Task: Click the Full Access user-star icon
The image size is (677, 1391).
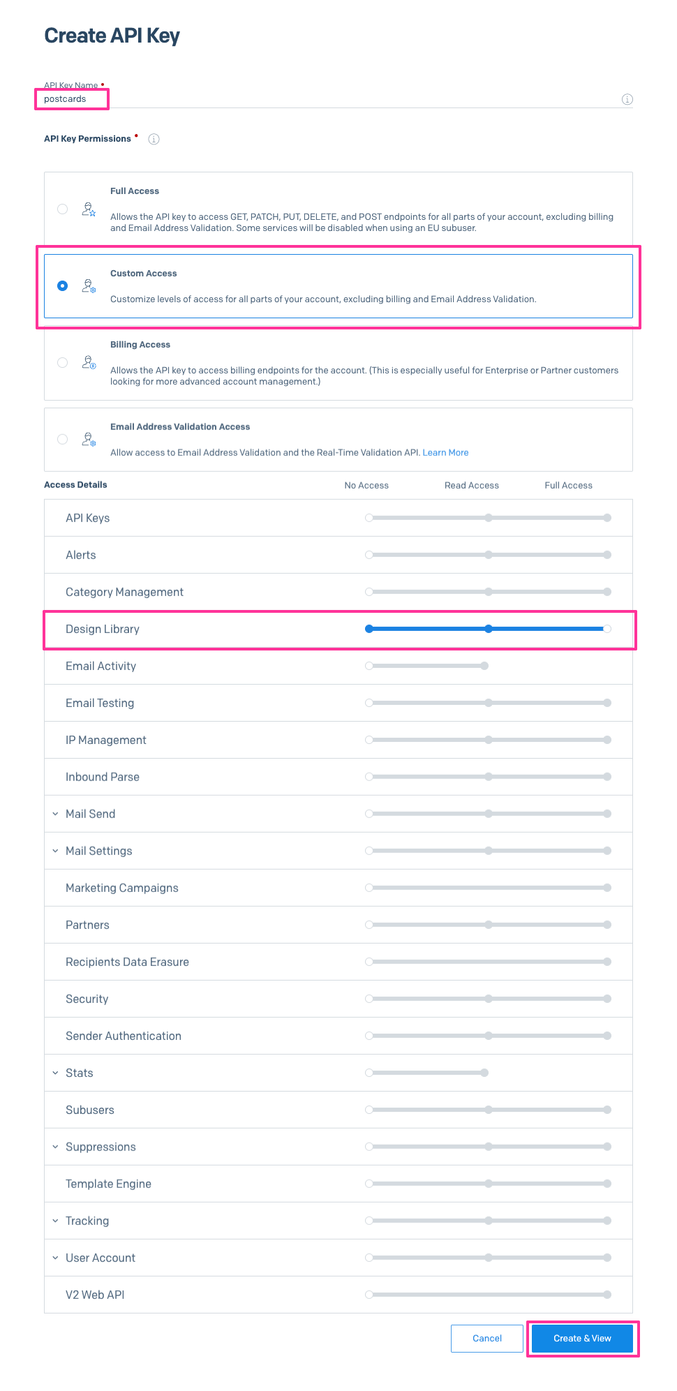Action: 89,209
